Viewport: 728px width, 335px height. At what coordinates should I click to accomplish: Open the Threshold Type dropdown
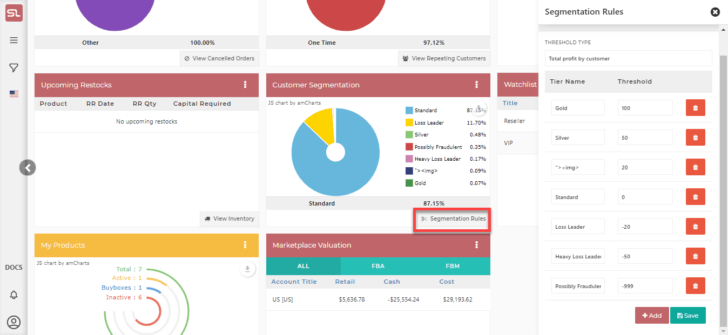628,58
